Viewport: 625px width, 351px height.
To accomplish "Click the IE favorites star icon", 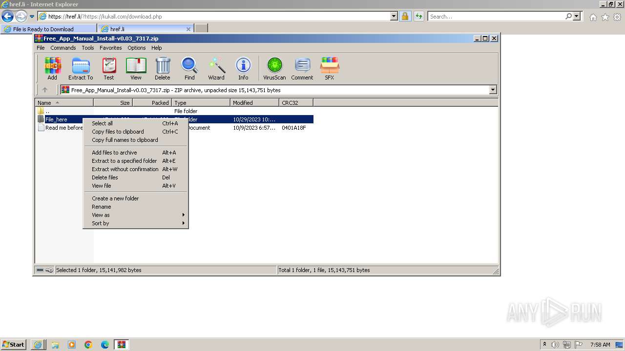I will coord(605,17).
